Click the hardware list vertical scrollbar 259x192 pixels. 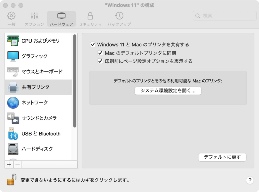75,81
